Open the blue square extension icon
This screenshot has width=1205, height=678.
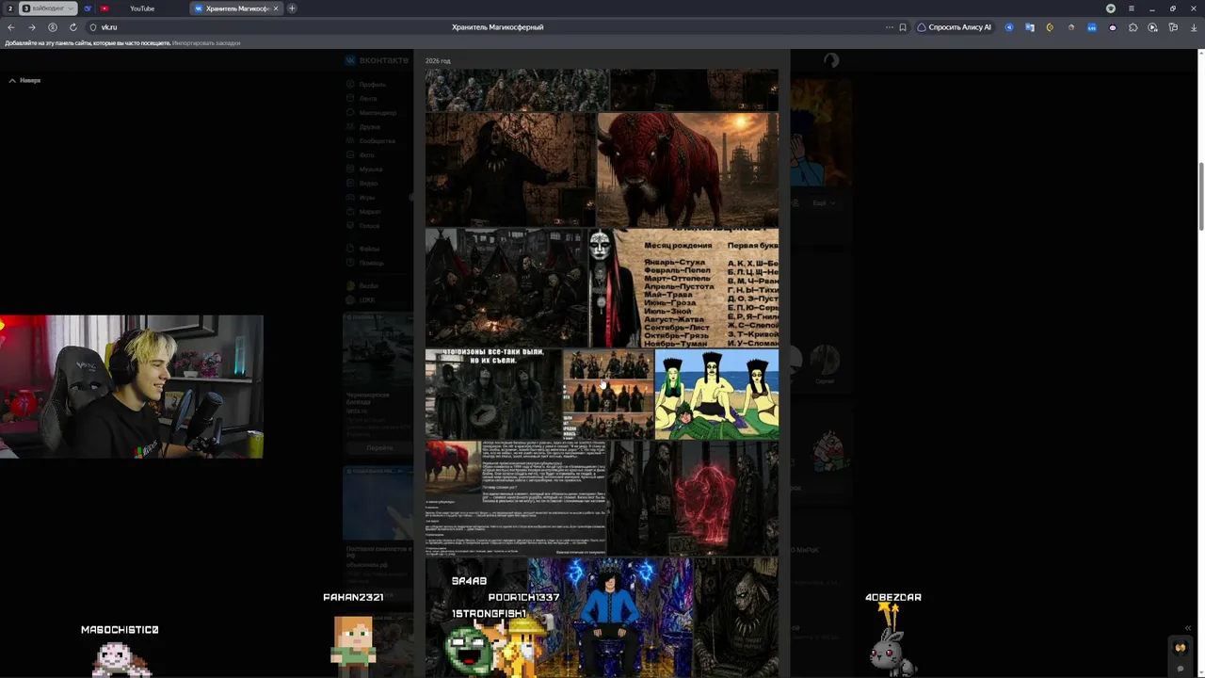pos(1092,27)
